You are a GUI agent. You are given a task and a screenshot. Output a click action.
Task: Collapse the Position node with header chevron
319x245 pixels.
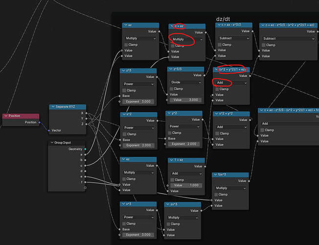pyautogui.click(x=6, y=116)
